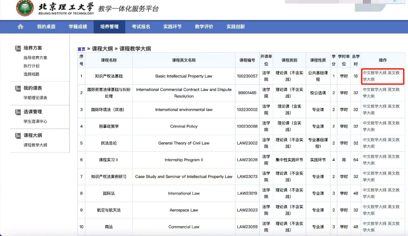Open 学期理论课表 in the sidebar

[x=35, y=98]
